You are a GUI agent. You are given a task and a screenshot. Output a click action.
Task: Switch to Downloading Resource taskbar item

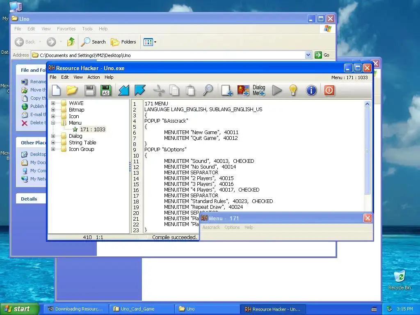[76, 309]
